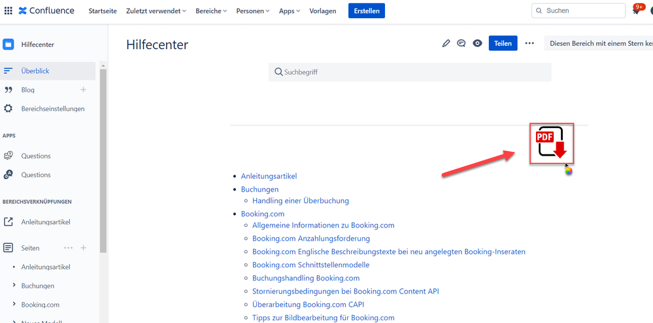Screen dimensions: 653x323
Task: Select Blog in the sidebar
Action: click(x=28, y=90)
